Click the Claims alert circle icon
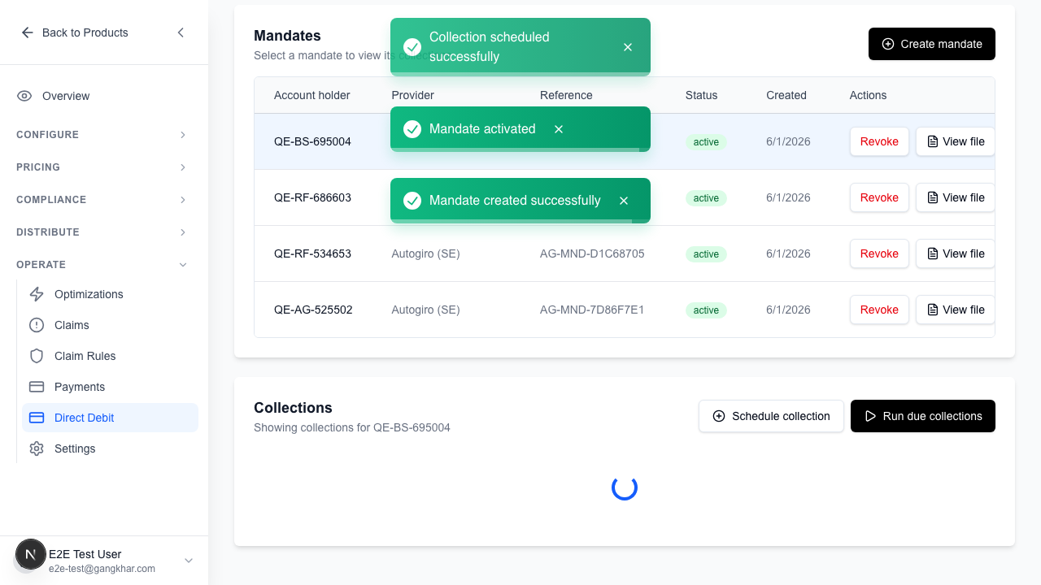The image size is (1041, 585). (x=37, y=325)
